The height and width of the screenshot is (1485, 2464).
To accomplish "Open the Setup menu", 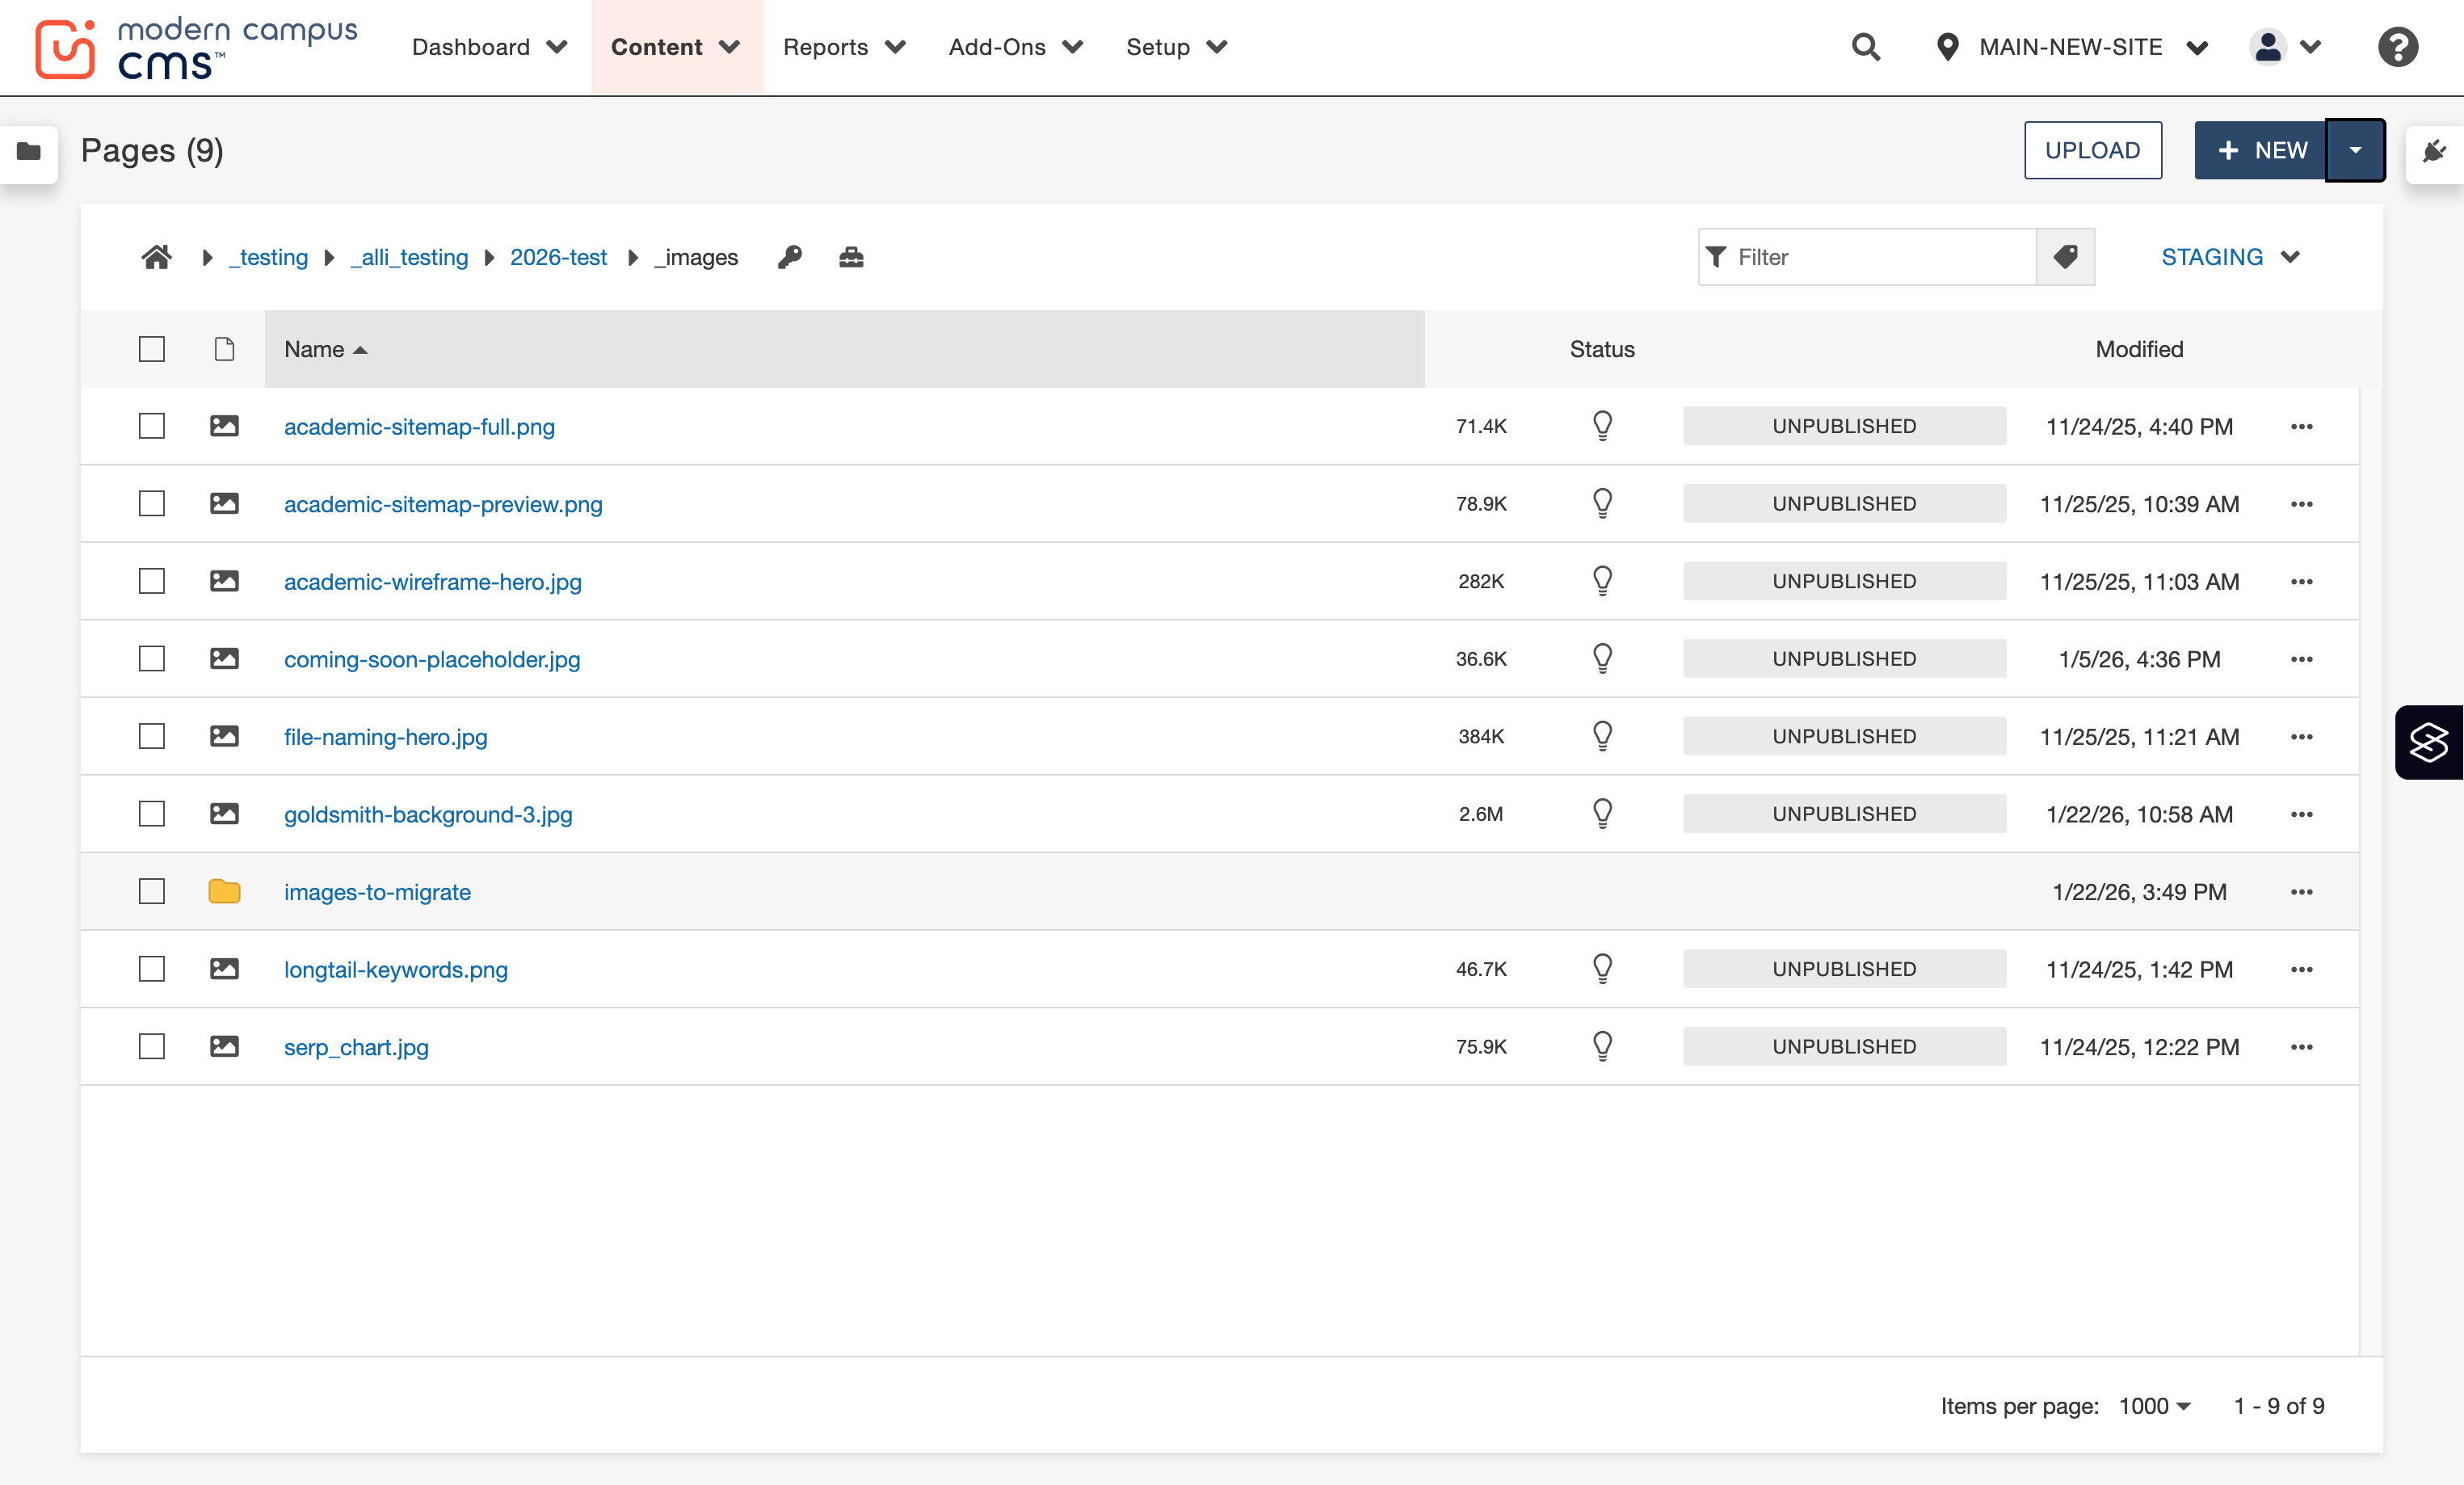I will tap(1176, 47).
